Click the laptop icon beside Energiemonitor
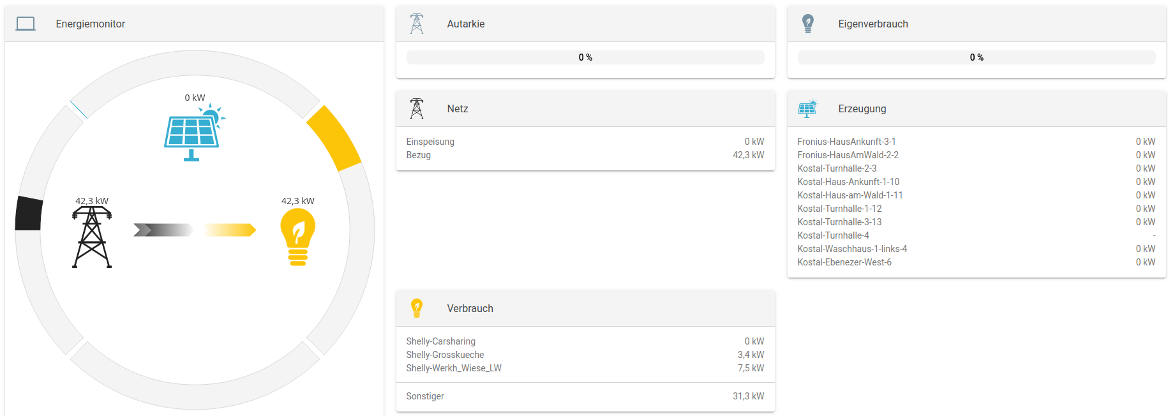The image size is (1168, 416). click(26, 24)
